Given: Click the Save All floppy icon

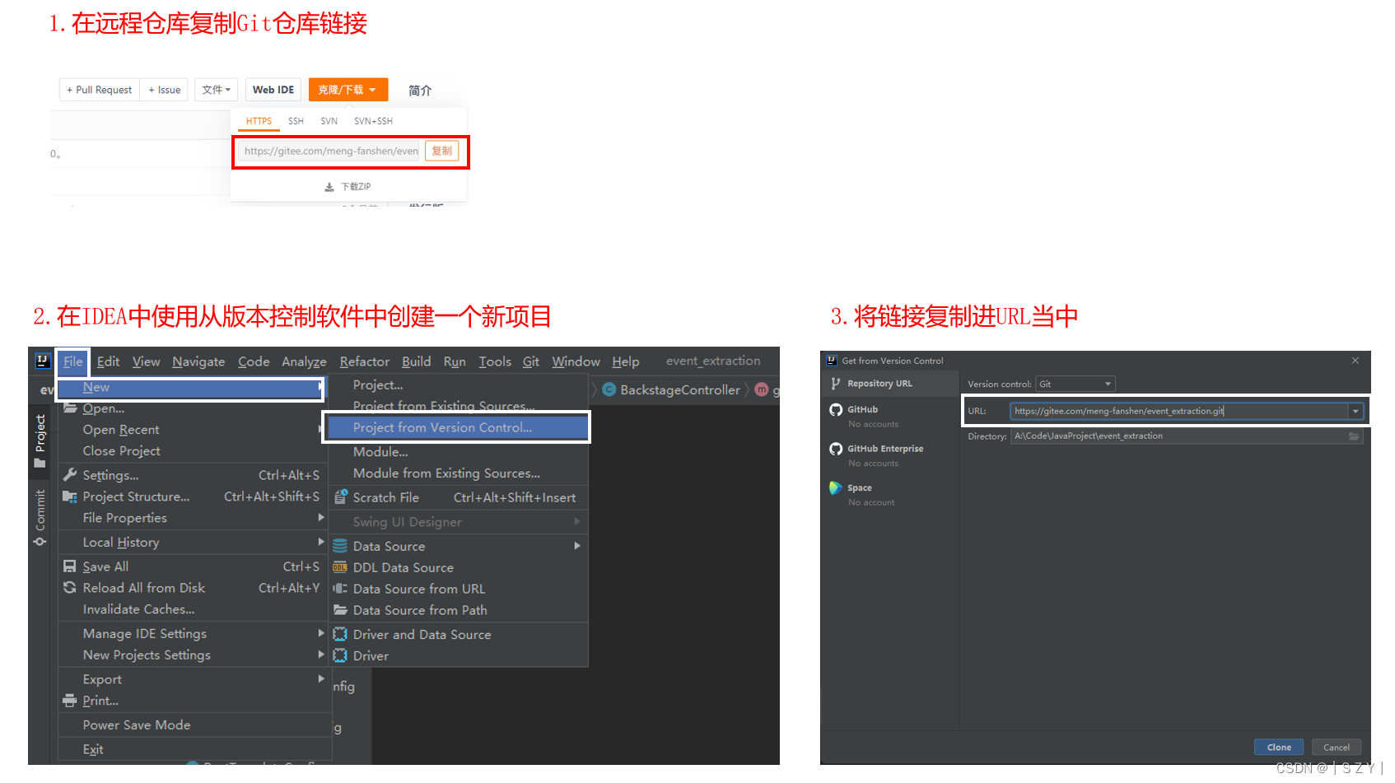Looking at the screenshot, I should (70, 566).
